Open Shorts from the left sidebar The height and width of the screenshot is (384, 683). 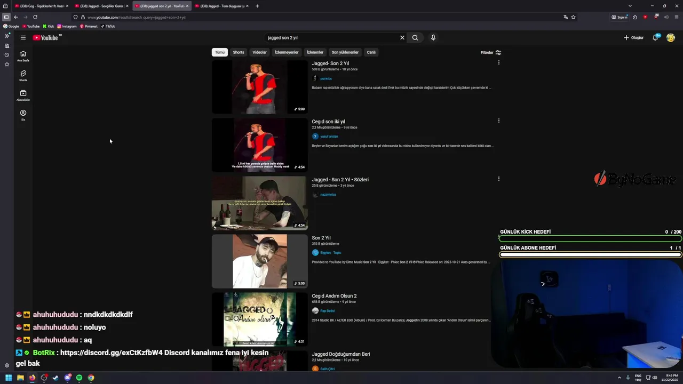[x=23, y=76]
